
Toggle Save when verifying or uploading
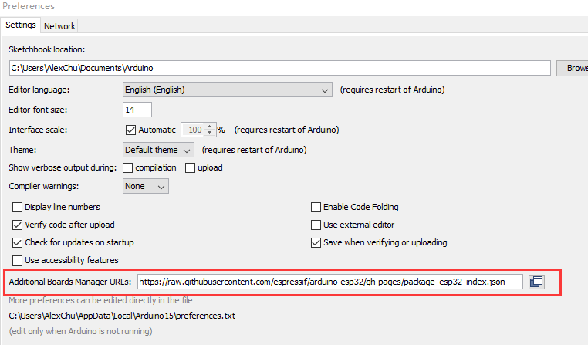pos(316,242)
